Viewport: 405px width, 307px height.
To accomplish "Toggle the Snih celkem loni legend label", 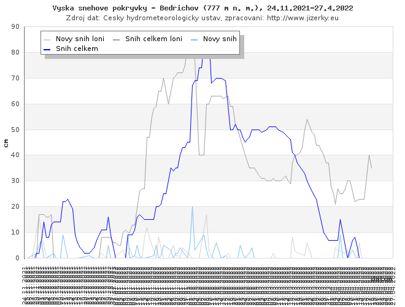I will pyautogui.click(x=153, y=39).
